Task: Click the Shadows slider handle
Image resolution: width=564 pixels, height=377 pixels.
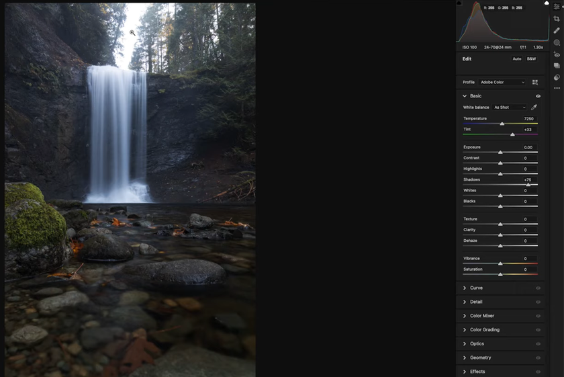Action: point(528,185)
